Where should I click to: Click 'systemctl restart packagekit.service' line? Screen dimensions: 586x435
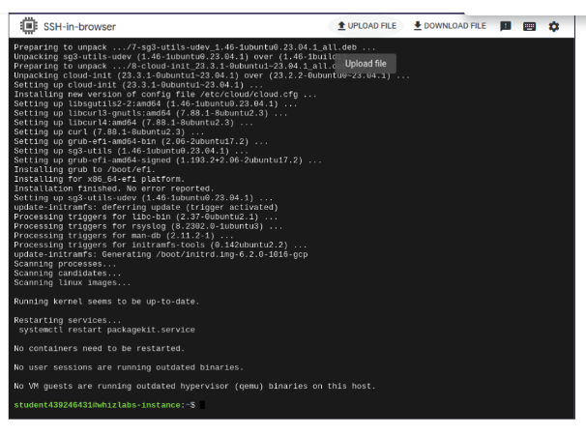click(x=107, y=330)
